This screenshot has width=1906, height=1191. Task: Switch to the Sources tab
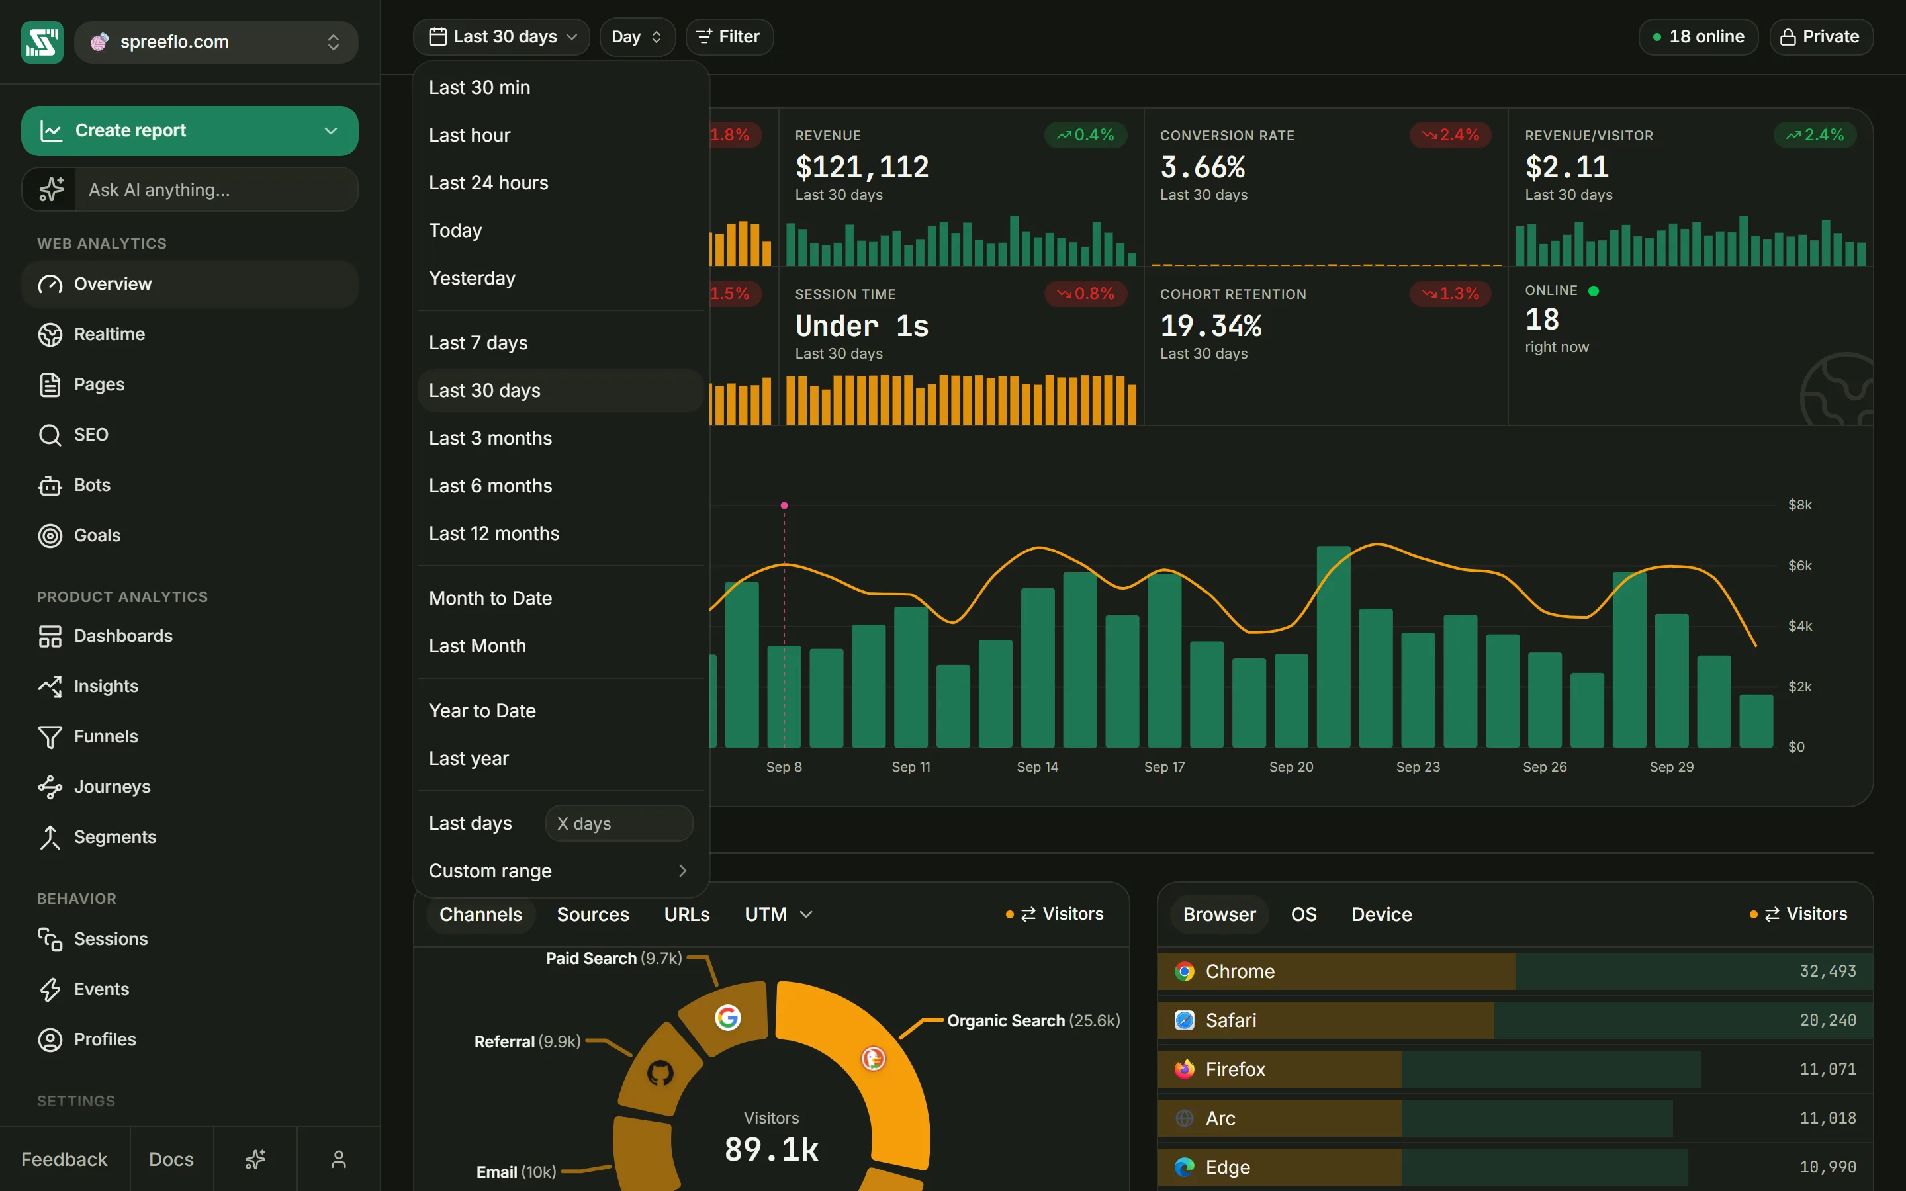click(592, 914)
